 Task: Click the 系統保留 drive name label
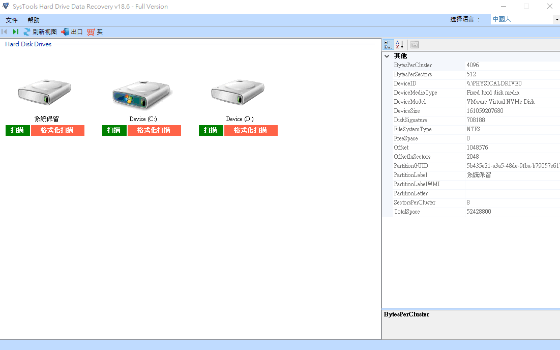46,119
